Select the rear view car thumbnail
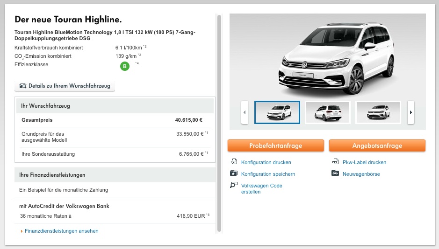Viewport: 439px width, 249px height. point(328,112)
